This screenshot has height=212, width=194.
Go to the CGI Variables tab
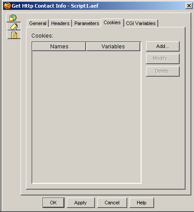click(x=141, y=23)
